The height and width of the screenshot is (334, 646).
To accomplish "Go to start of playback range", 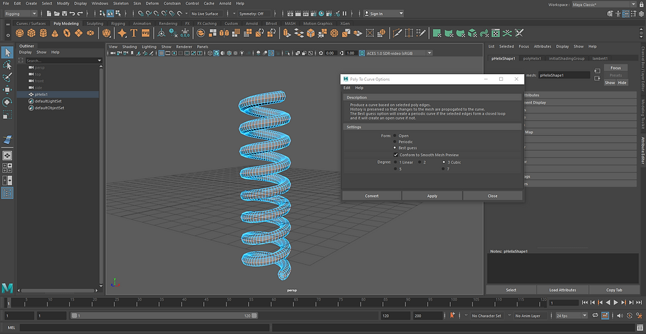I will pyautogui.click(x=585, y=302).
